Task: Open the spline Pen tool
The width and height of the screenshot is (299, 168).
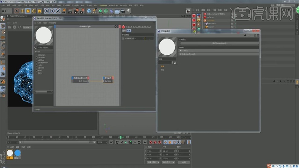Action: (x=95, y=11)
